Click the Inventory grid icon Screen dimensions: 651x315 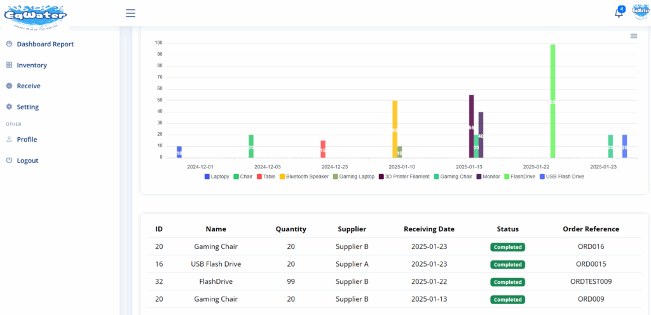click(x=9, y=65)
